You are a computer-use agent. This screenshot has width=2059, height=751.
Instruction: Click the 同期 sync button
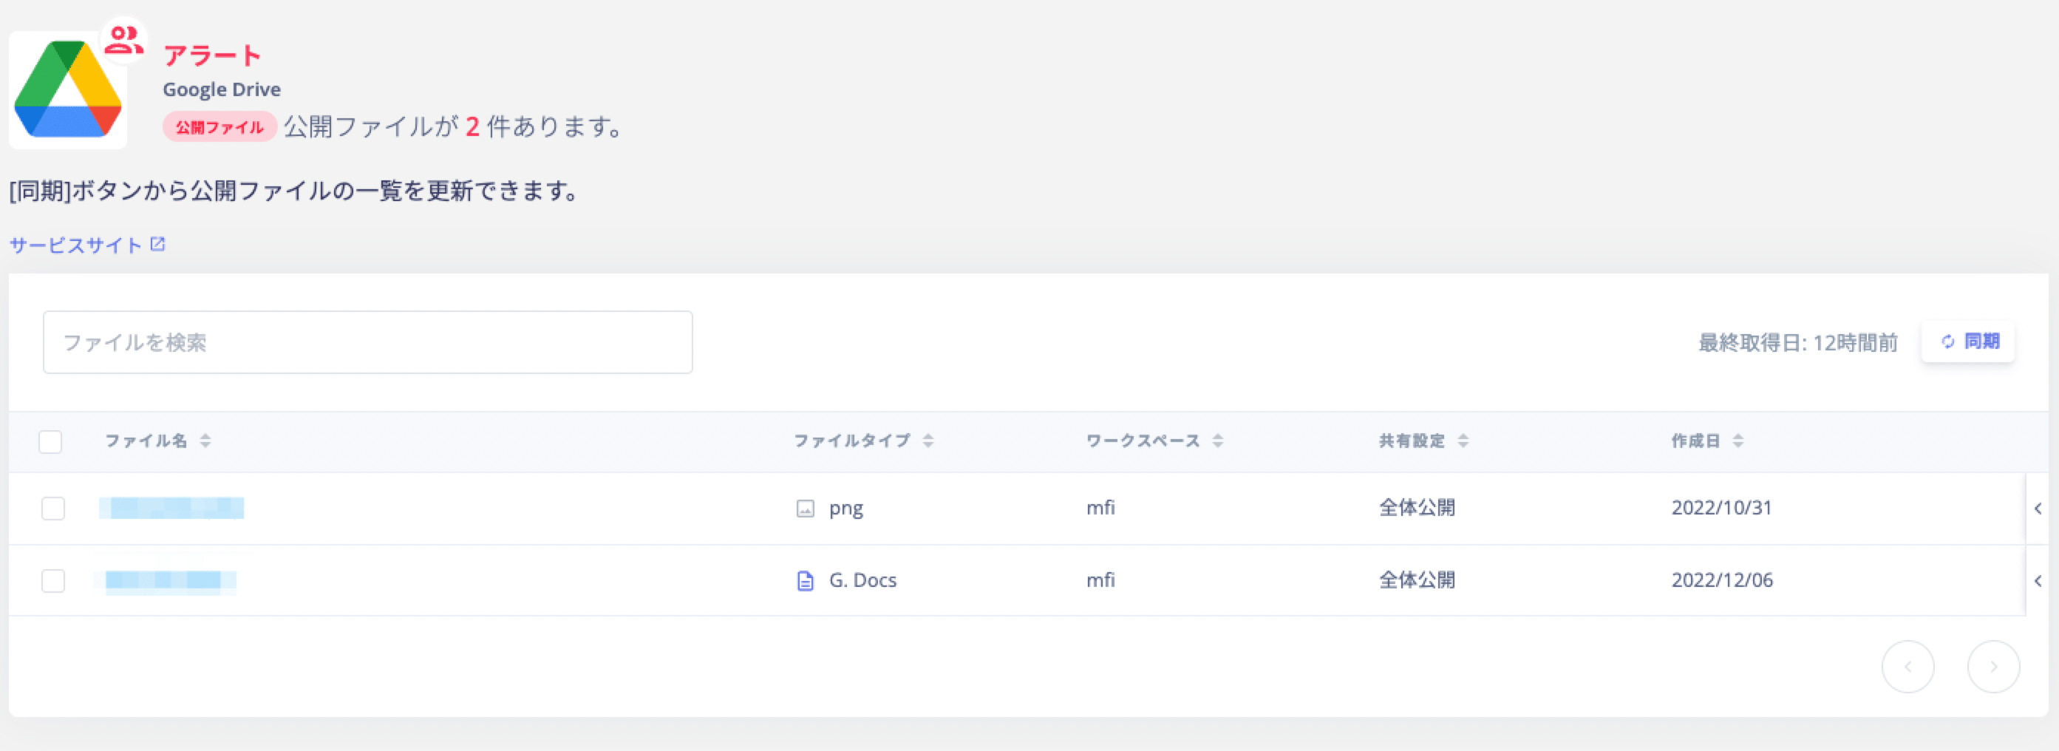point(1968,341)
